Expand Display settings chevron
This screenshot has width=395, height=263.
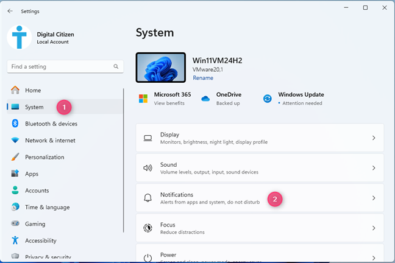pos(374,138)
